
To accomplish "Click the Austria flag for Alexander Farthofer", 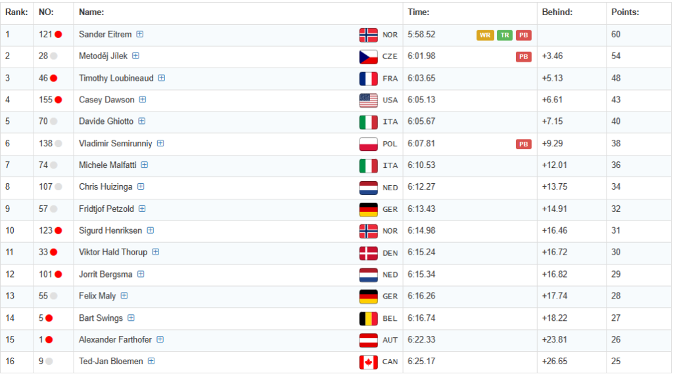I will click(368, 340).
